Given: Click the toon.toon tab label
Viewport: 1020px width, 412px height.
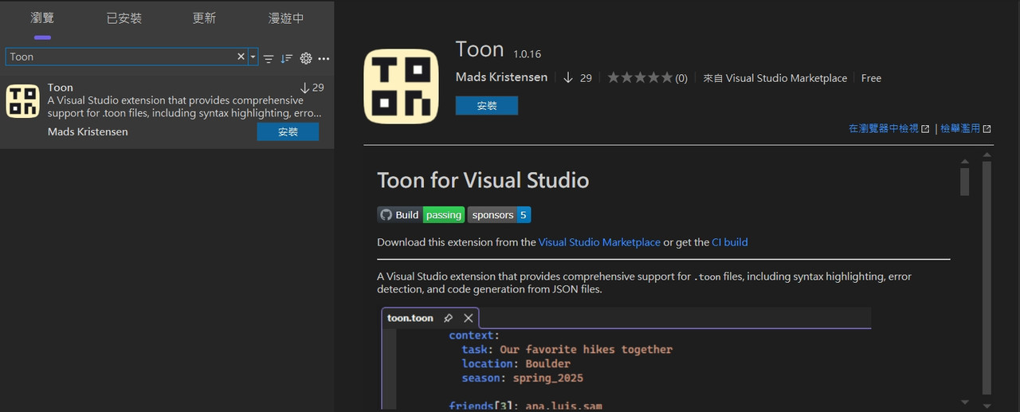Looking at the screenshot, I should coord(410,318).
